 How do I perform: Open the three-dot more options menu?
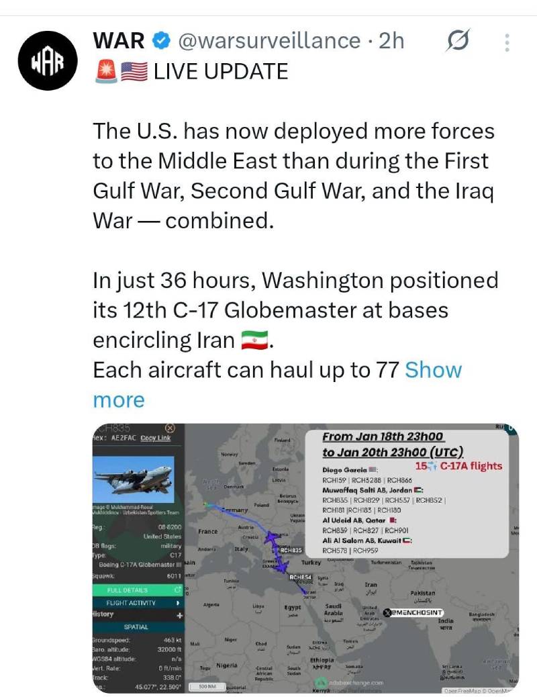tap(506, 42)
